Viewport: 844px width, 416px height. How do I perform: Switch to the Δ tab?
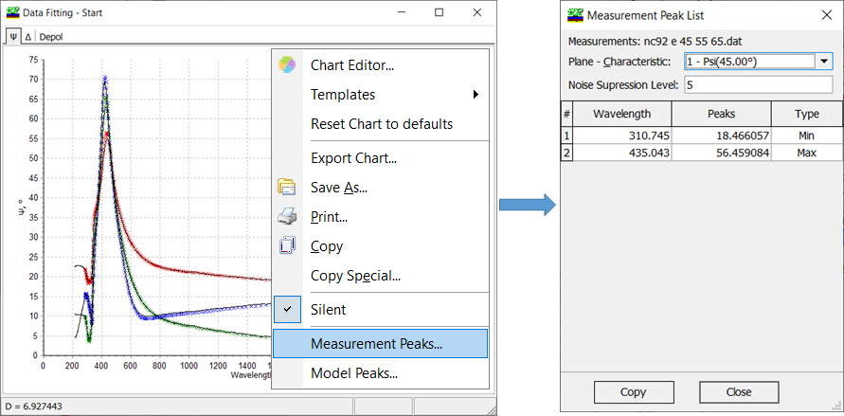pos(28,37)
